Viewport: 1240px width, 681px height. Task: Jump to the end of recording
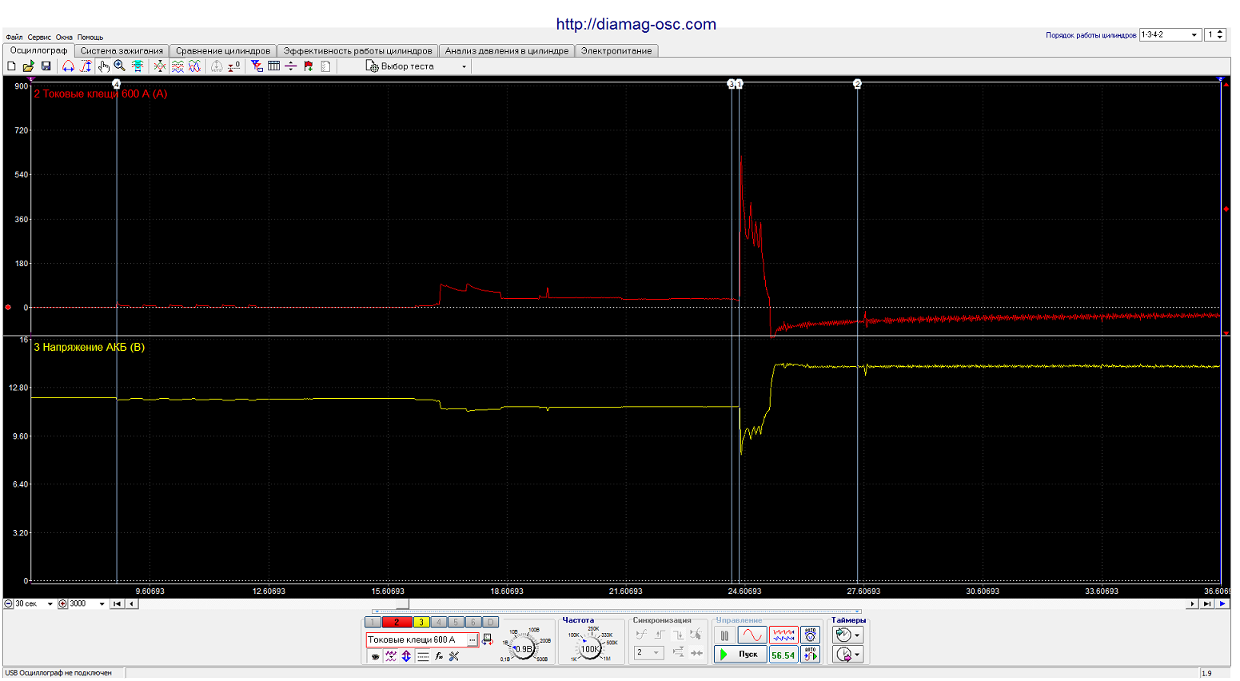coord(1207,603)
